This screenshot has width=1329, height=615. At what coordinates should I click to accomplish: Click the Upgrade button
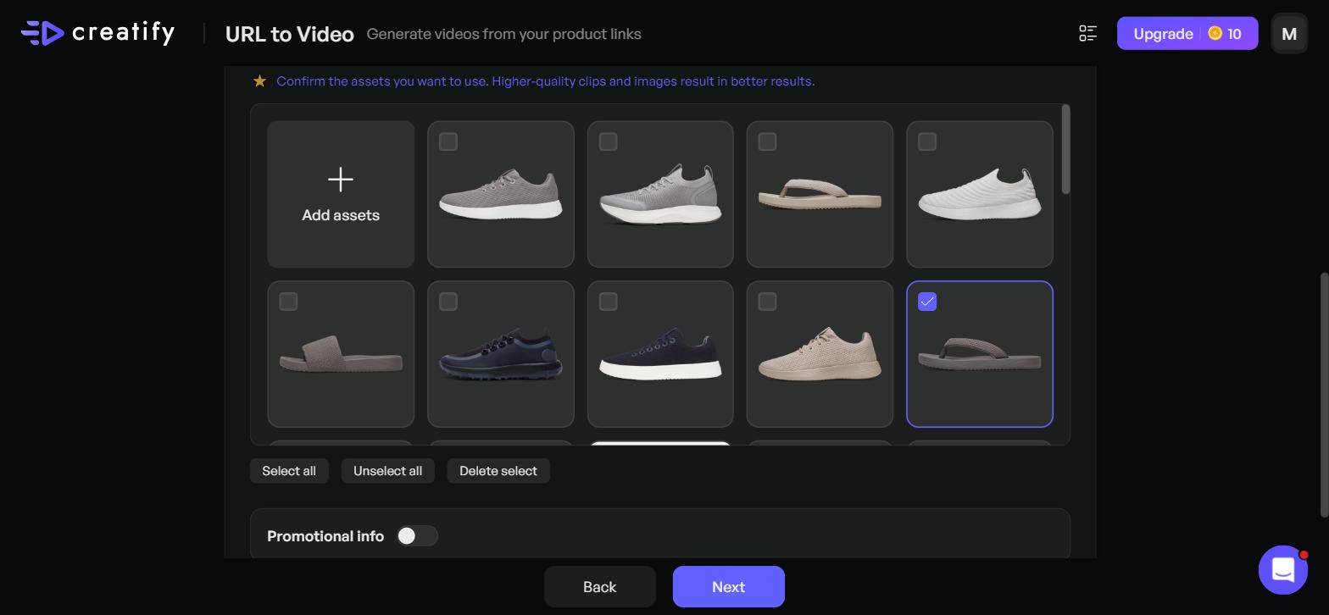click(1187, 34)
